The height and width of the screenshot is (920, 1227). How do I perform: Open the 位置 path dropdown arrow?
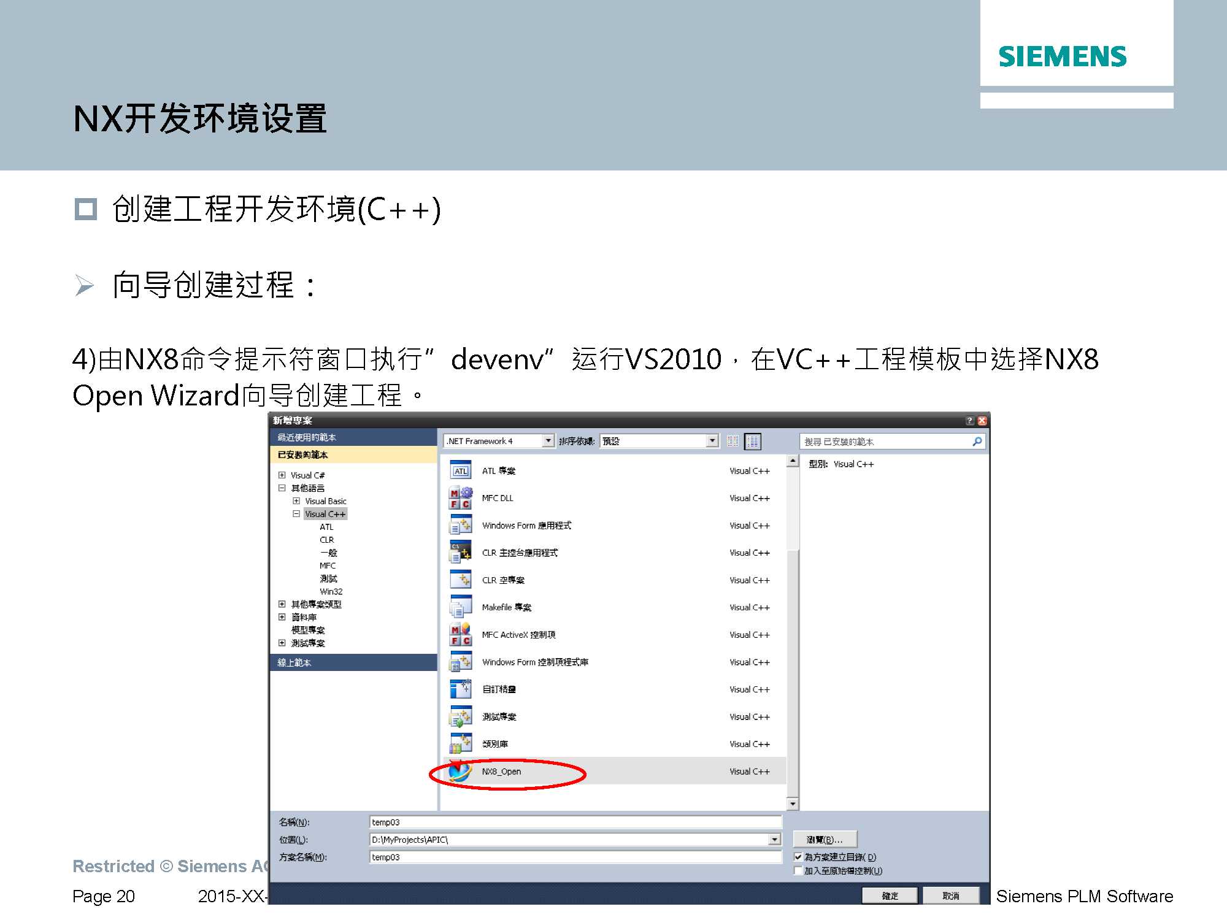[x=775, y=839]
